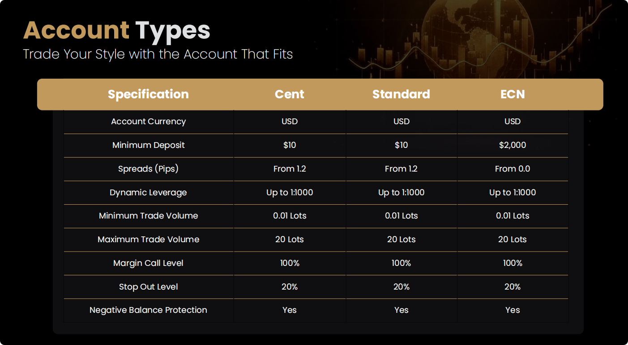Click the Stop Out Level label
The width and height of the screenshot is (628, 345).
(x=148, y=287)
